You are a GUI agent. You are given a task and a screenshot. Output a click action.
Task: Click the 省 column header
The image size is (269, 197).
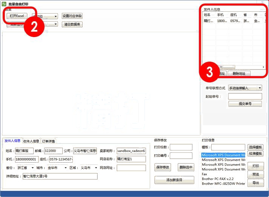tap(245, 15)
